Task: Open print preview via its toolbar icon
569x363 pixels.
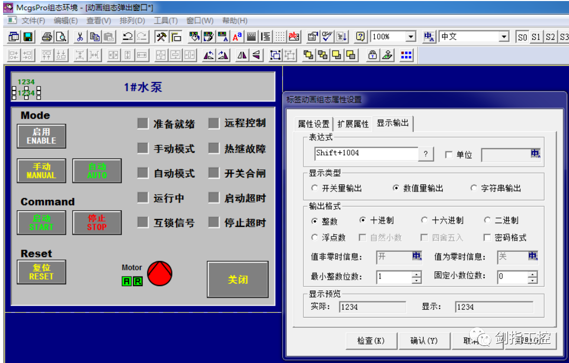Action: 61,37
